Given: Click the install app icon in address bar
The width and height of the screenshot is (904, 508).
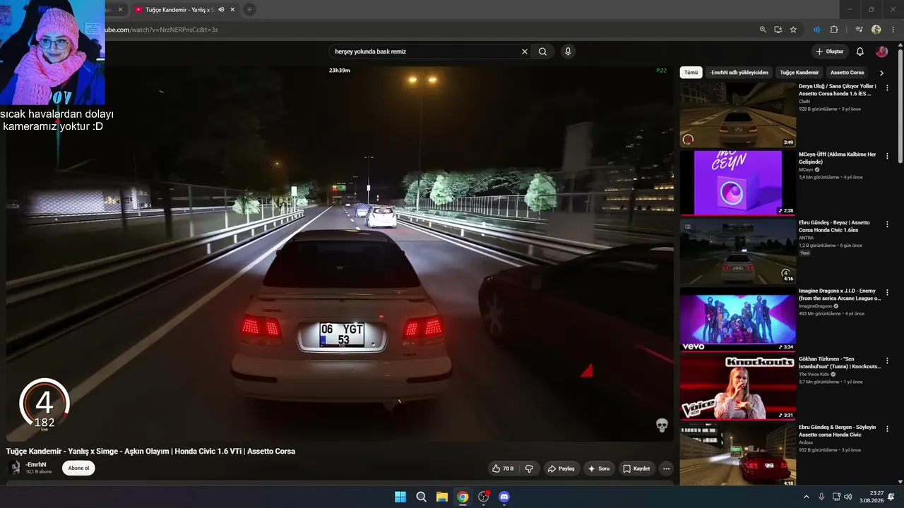Looking at the screenshot, I should click(778, 30).
